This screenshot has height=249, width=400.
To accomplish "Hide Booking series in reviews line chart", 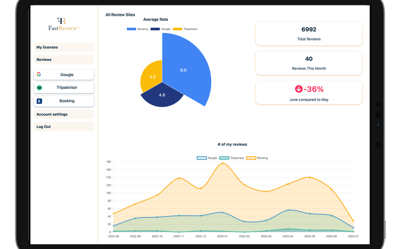I will pyautogui.click(x=257, y=158).
